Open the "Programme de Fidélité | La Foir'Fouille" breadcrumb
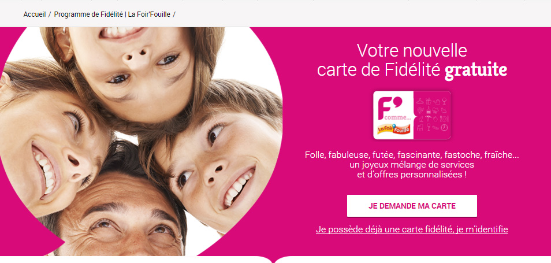The image size is (551, 263). pyautogui.click(x=112, y=14)
